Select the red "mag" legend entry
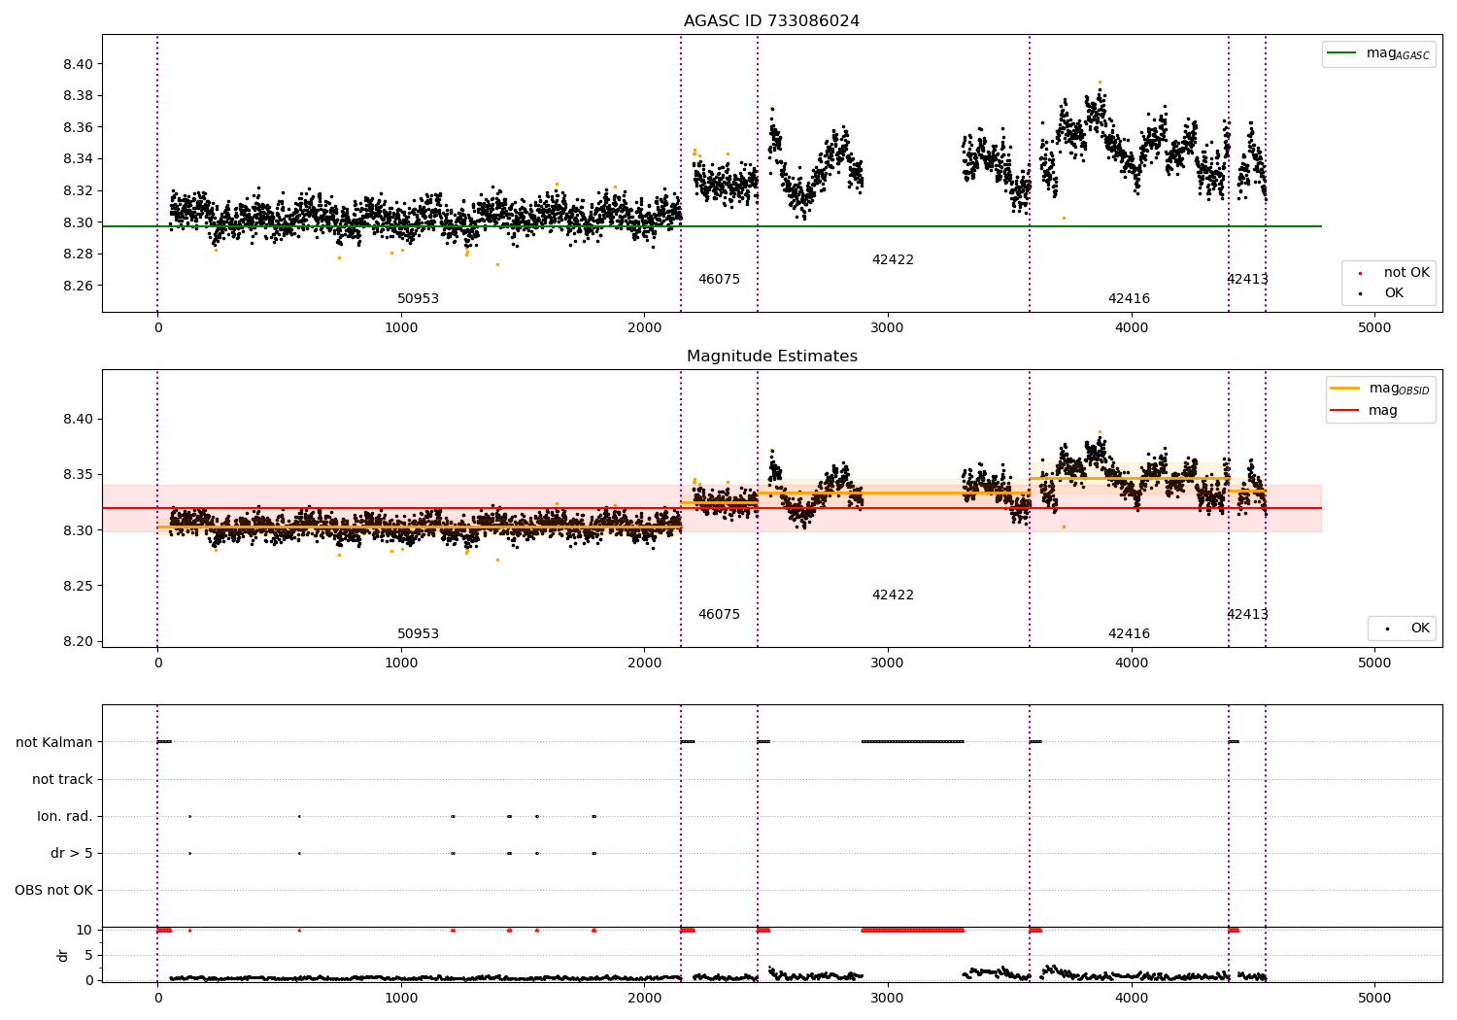 point(1364,410)
